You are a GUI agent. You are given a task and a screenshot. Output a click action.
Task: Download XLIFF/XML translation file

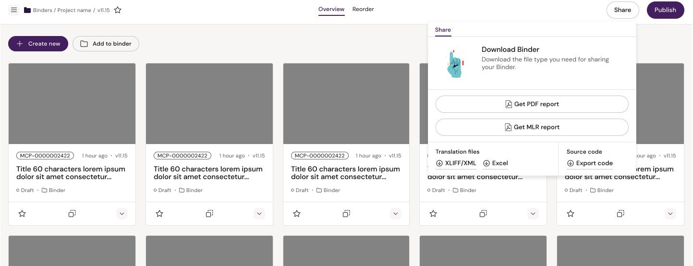click(456, 163)
